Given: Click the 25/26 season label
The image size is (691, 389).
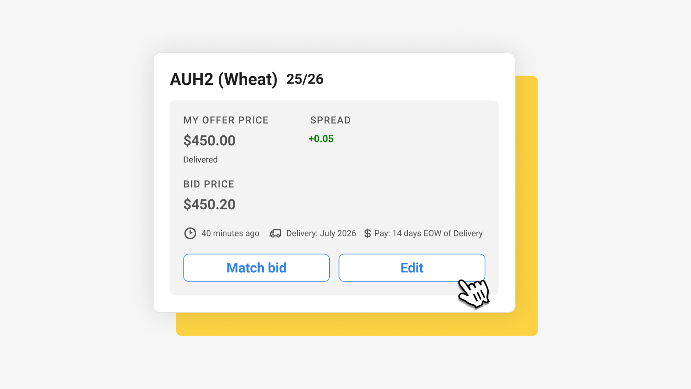Looking at the screenshot, I should coord(305,79).
